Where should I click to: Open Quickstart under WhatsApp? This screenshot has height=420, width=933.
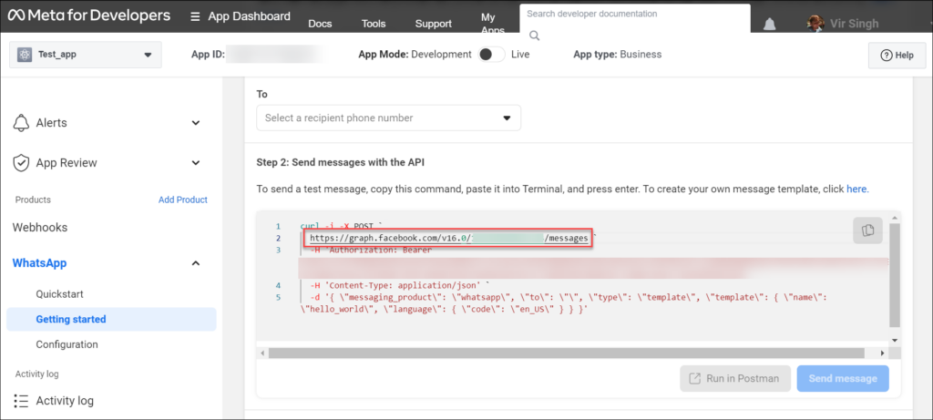(59, 294)
